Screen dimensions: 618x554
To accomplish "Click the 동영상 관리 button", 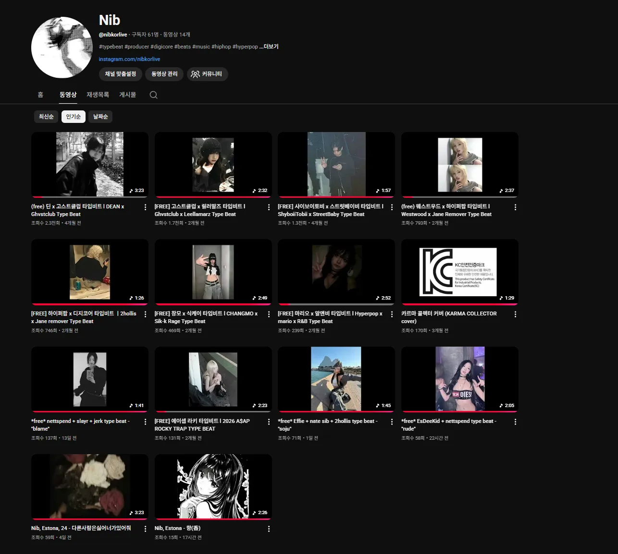I will point(164,74).
